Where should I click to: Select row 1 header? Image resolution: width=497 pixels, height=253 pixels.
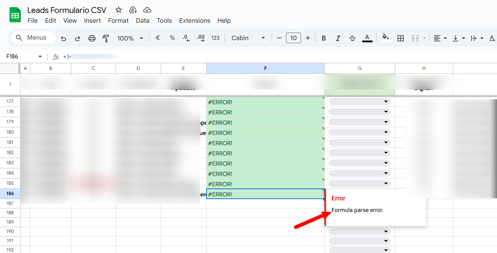[x=10, y=84]
